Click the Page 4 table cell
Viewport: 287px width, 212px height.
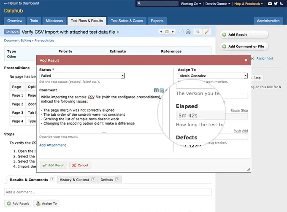pos(18,121)
